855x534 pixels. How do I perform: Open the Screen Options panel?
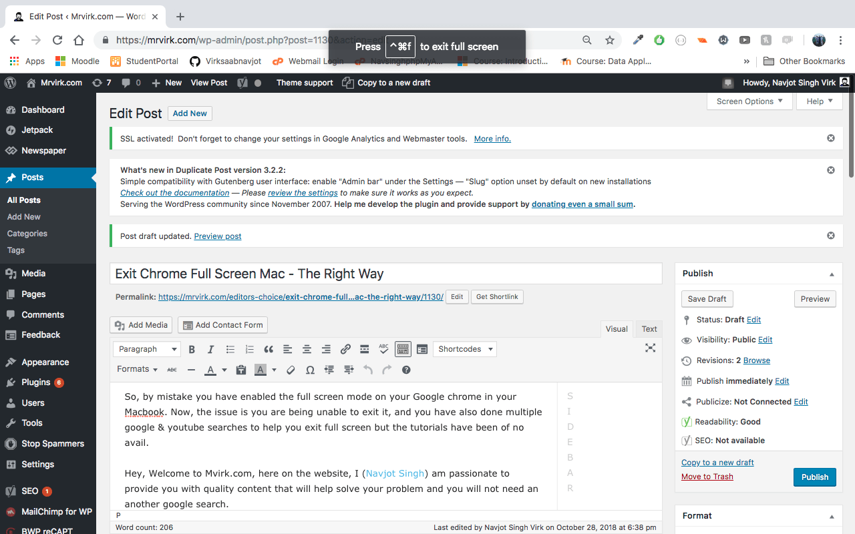coord(749,101)
